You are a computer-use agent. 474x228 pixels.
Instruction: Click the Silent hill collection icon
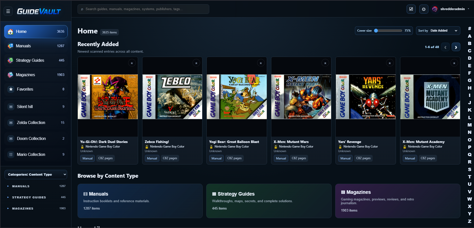coord(11,107)
